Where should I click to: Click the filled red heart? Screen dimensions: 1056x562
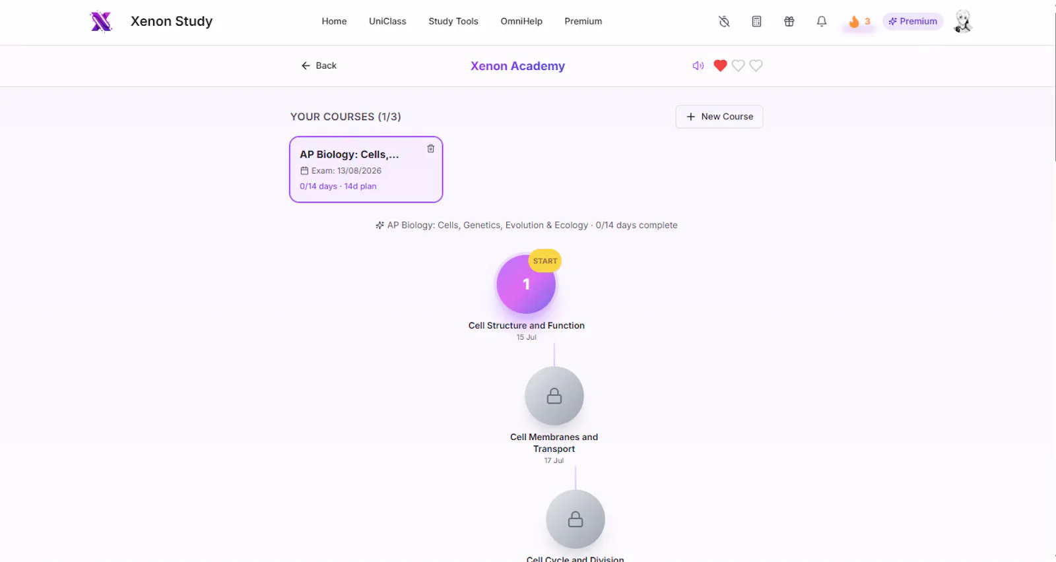720,65
